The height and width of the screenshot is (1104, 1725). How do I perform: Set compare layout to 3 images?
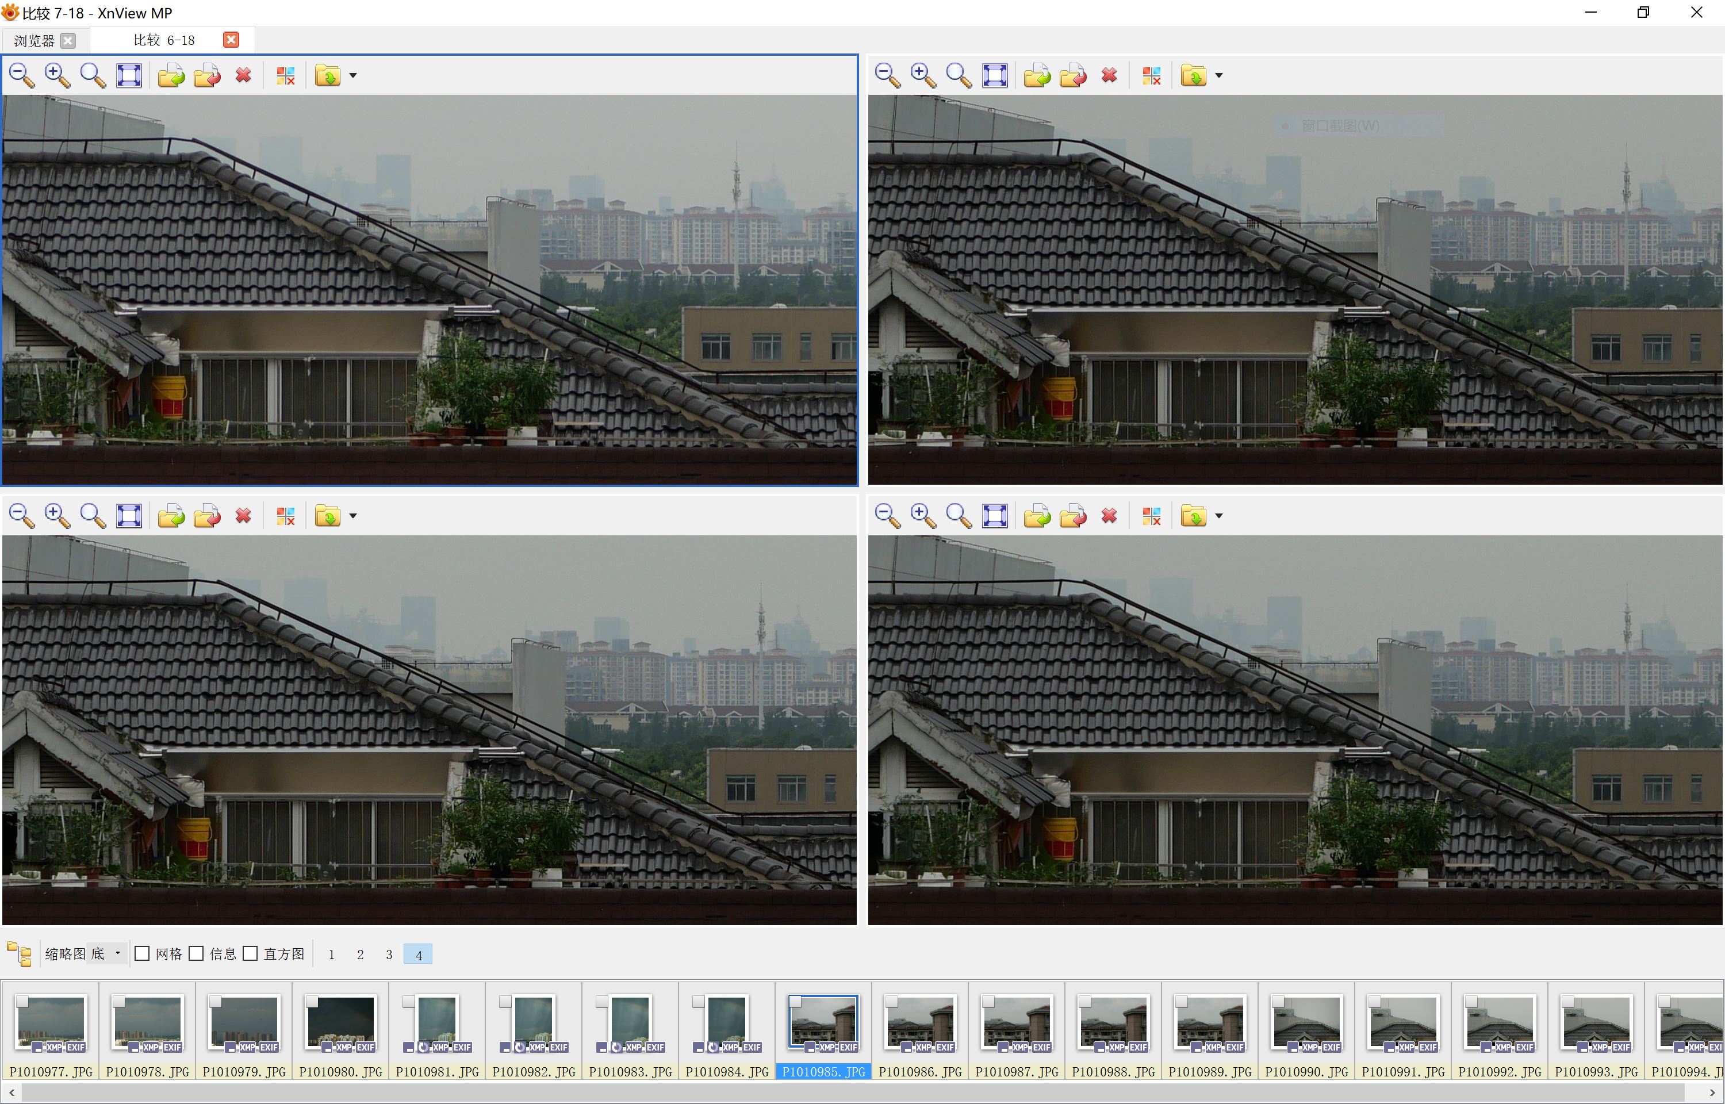click(389, 954)
